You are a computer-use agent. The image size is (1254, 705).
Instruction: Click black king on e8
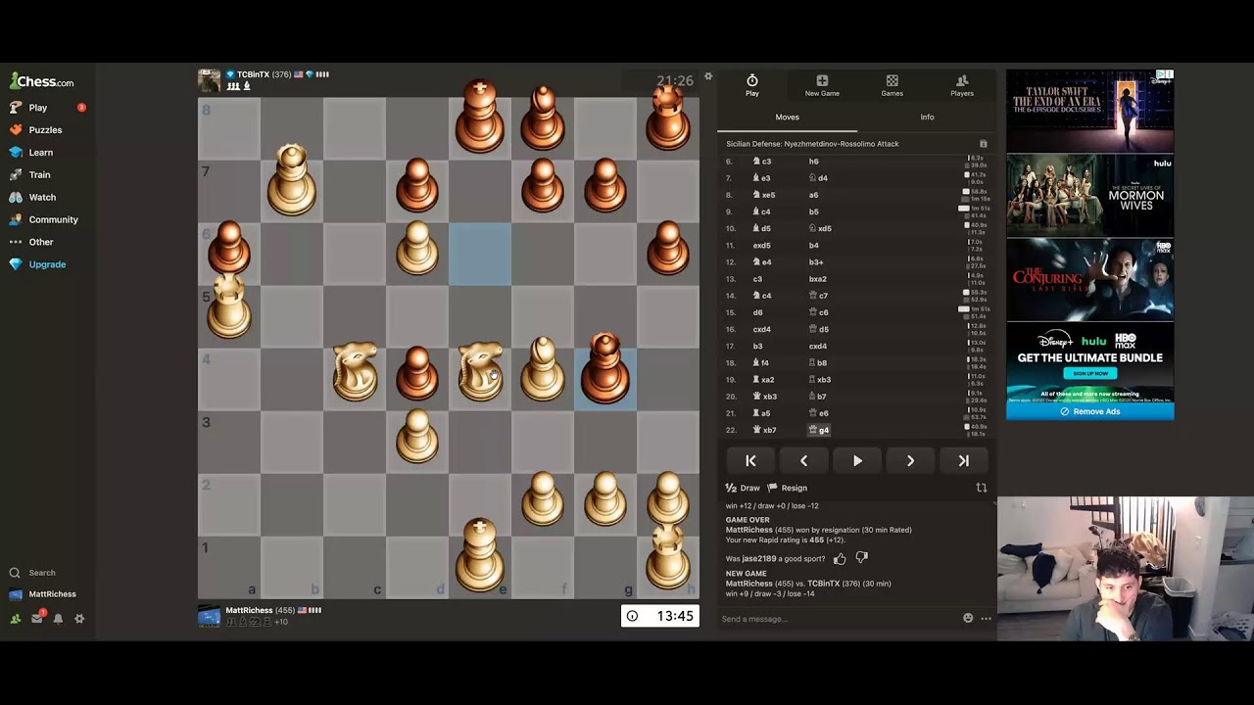(480, 117)
